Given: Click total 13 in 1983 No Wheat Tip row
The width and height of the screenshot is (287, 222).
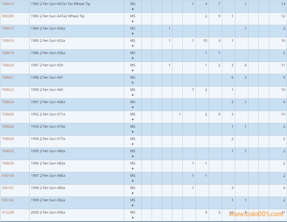Looking at the screenshot, I should [x=283, y=4].
